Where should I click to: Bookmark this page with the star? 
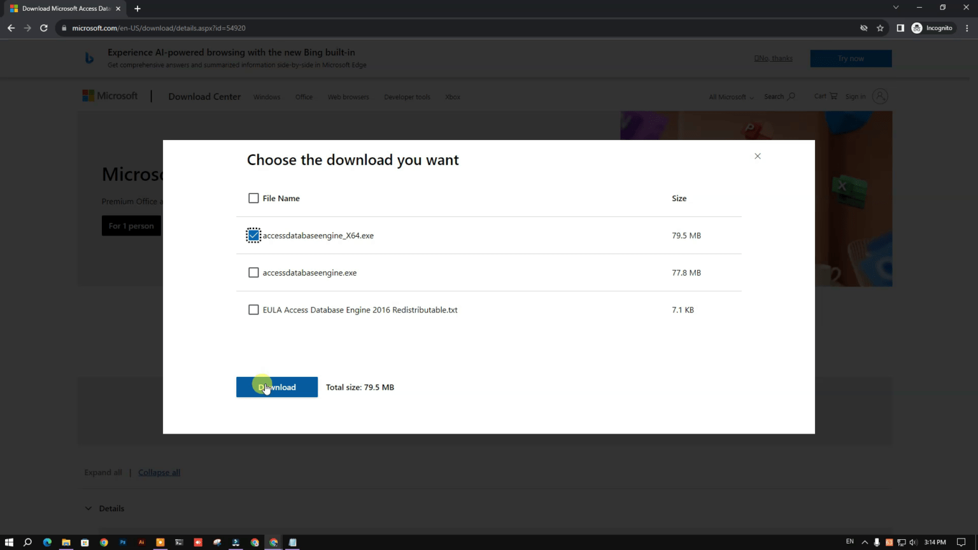tap(881, 28)
